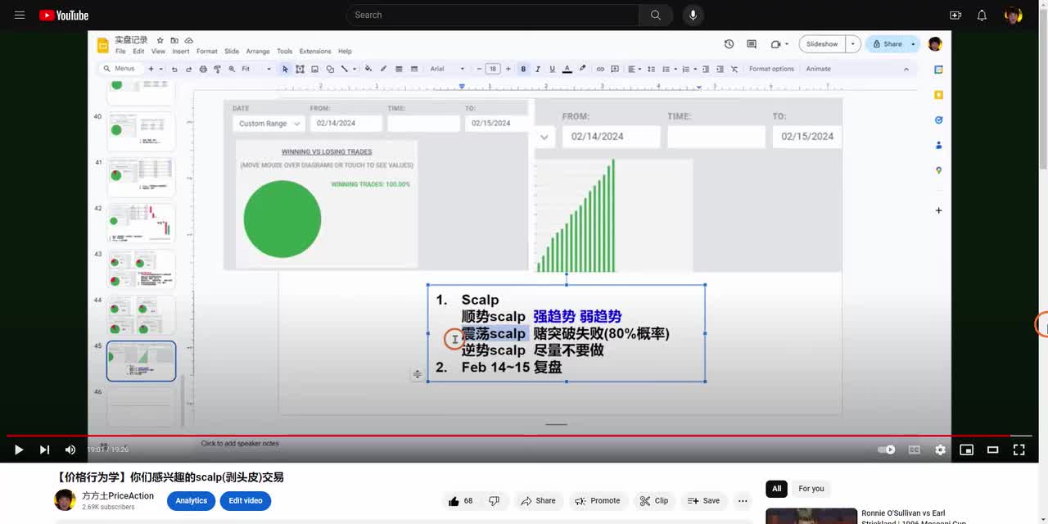
Task: Click the Slides redo arrow
Action: 188,69
